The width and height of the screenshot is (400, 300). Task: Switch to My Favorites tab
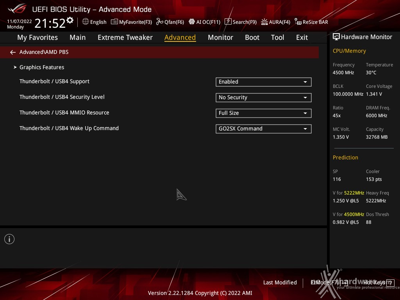pyautogui.click(x=37, y=37)
